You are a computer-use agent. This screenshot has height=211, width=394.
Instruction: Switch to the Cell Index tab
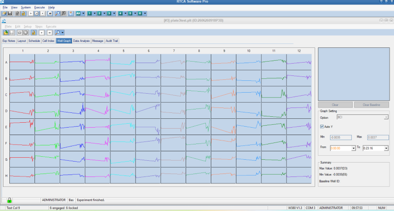pyautogui.click(x=48, y=41)
